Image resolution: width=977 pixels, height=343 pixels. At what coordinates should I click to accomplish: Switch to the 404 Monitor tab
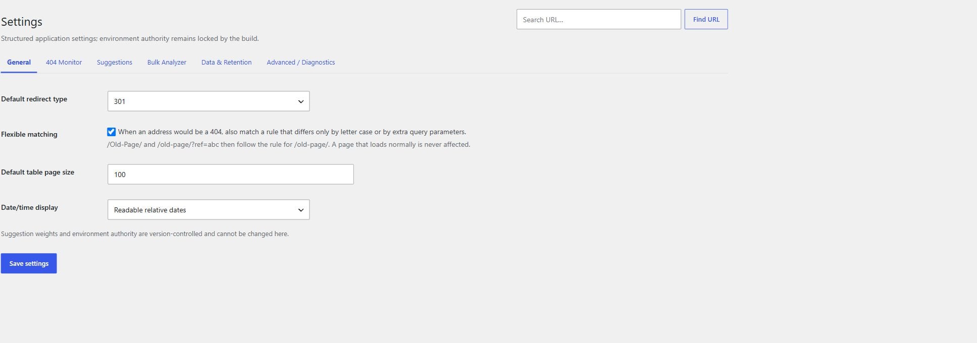point(64,63)
